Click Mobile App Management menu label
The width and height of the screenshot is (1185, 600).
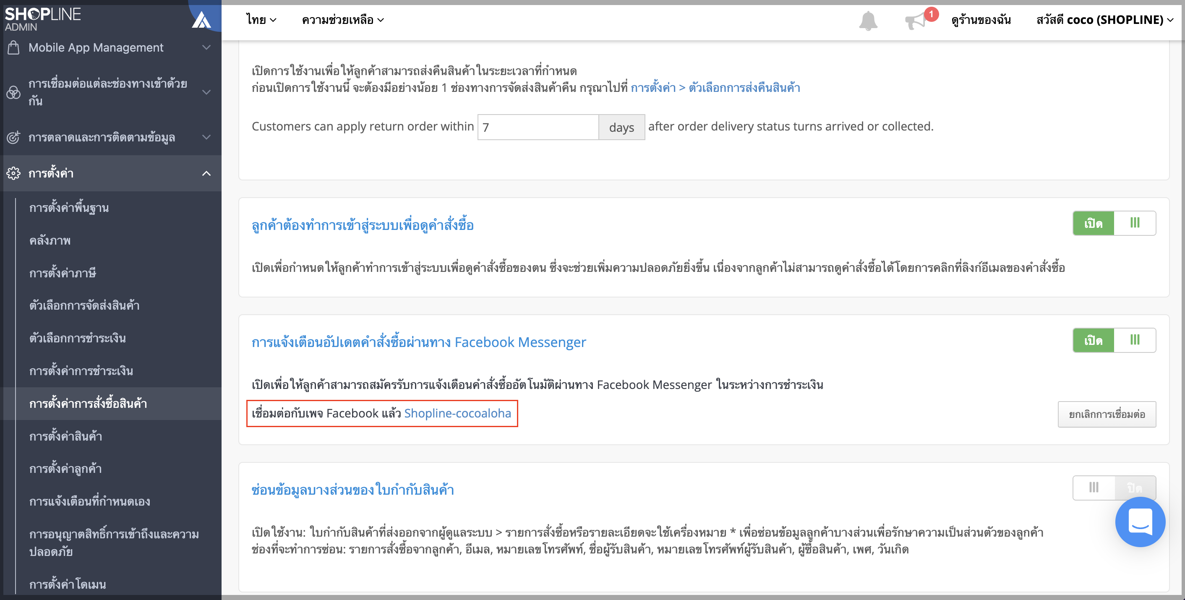pos(96,47)
